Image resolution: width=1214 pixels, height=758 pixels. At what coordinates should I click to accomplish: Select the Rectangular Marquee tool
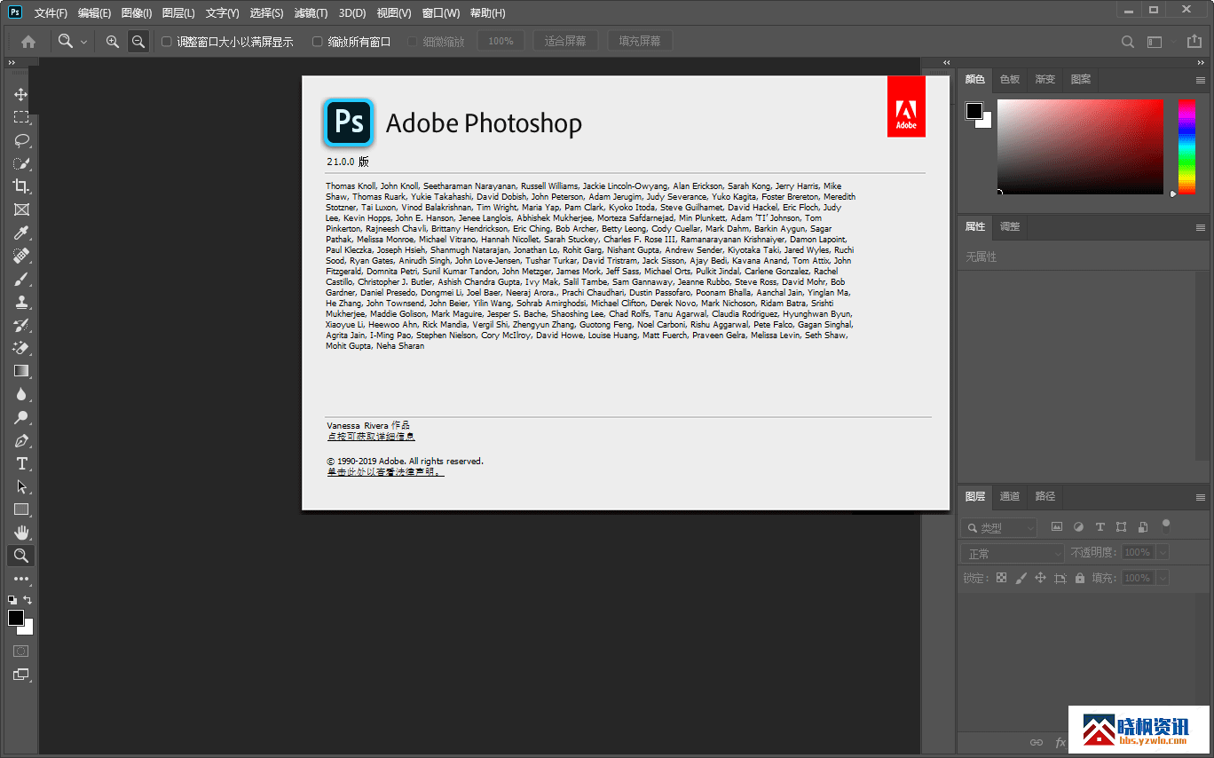(20, 117)
